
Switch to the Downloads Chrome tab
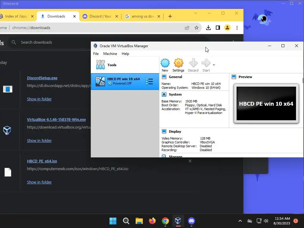click(56, 16)
